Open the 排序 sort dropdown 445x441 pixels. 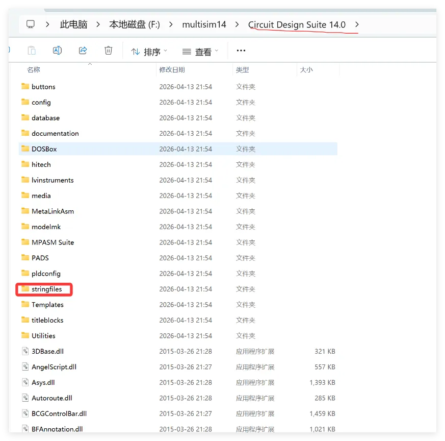tap(149, 52)
